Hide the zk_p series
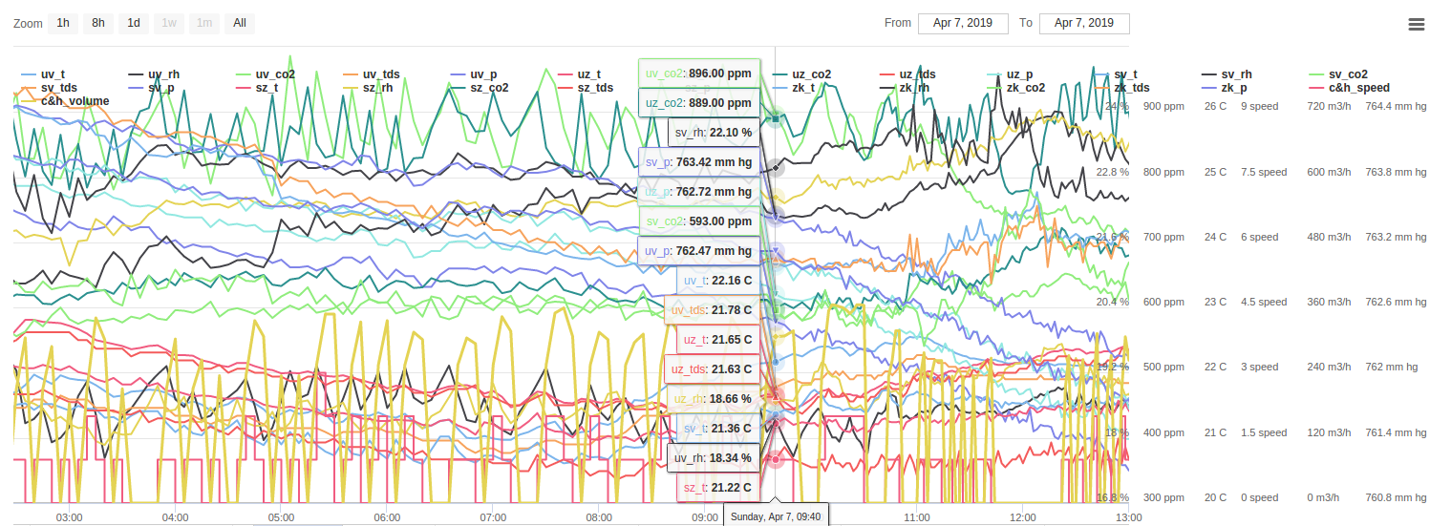1451x526 pixels. pyautogui.click(x=1224, y=87)
